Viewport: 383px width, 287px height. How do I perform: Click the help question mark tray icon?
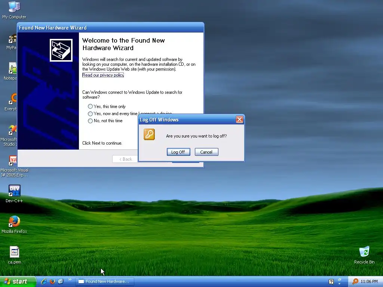click(x=331, y=282)
